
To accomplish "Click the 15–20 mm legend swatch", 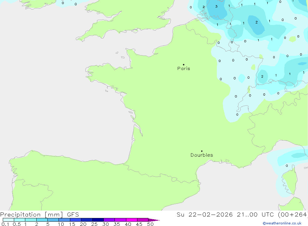I will click(x=76, y=220).
